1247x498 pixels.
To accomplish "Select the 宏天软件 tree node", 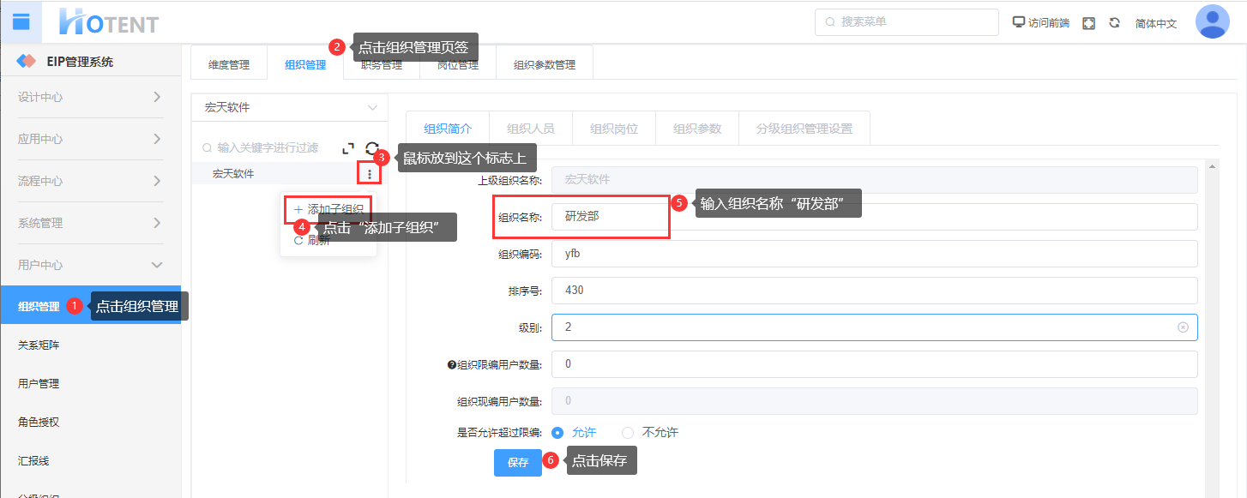I will click(x=233, y=174).
